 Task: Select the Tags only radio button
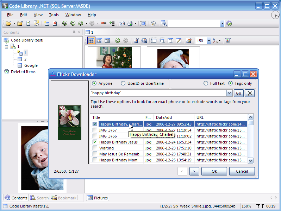[230, 83]
